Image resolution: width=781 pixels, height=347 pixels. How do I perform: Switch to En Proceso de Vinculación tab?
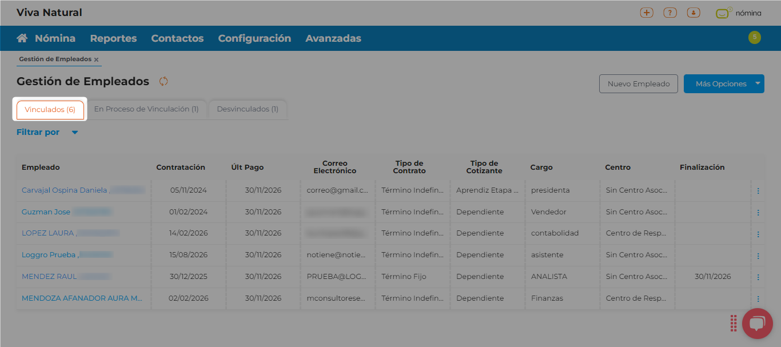(146, 109)
